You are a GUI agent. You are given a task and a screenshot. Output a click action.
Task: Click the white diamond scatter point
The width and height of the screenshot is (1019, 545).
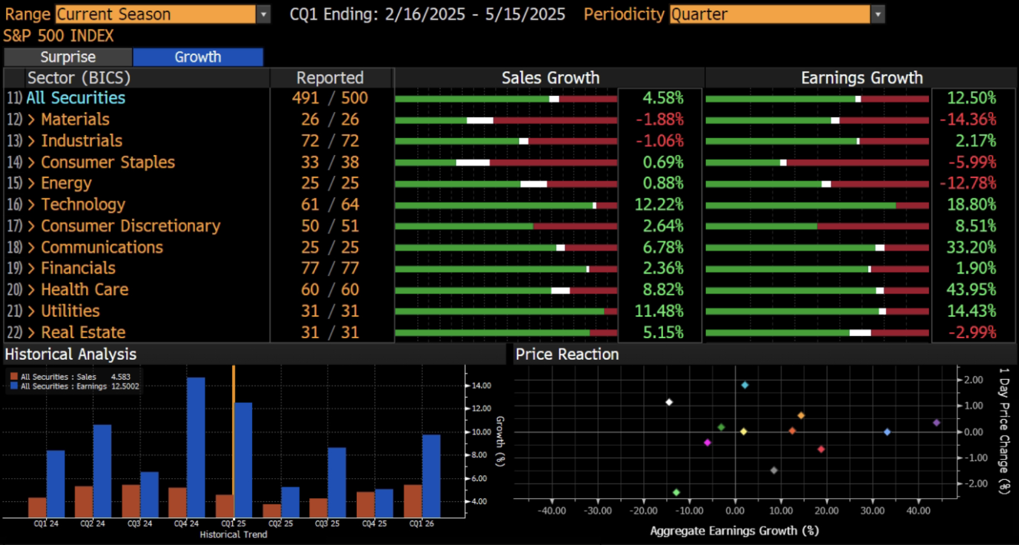(x=669, y=402)
